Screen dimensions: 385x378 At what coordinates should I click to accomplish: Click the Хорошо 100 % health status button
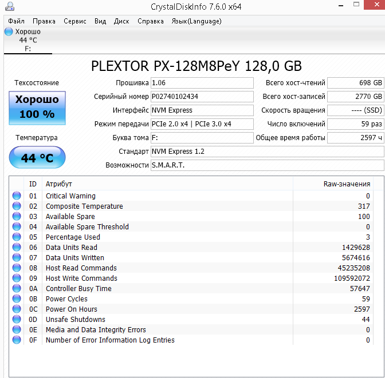(x=37, y=108)
